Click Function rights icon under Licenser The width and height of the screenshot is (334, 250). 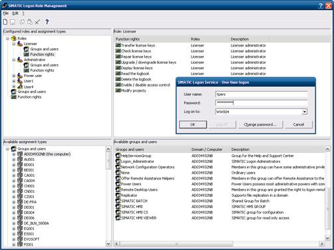click(x=27, y=55)
